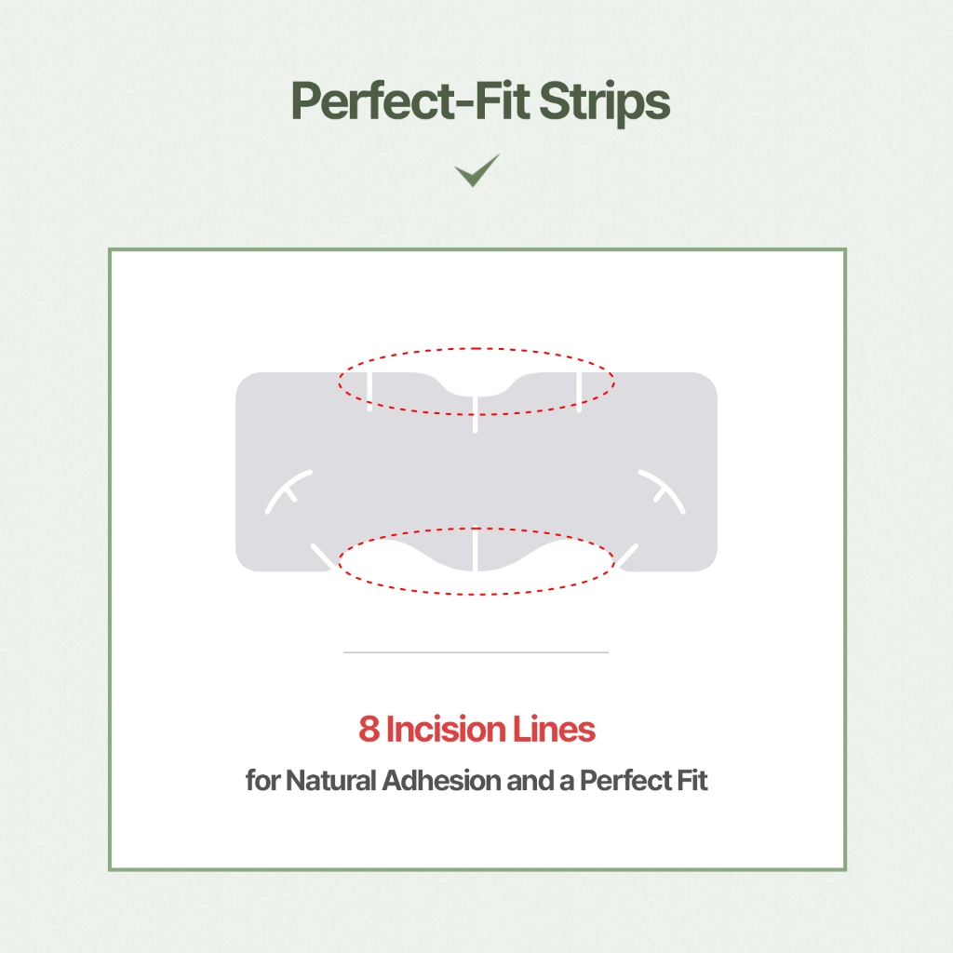Click the thin gray divider line
The width and height of the screenshot is (953, 953).
[476, 652]
